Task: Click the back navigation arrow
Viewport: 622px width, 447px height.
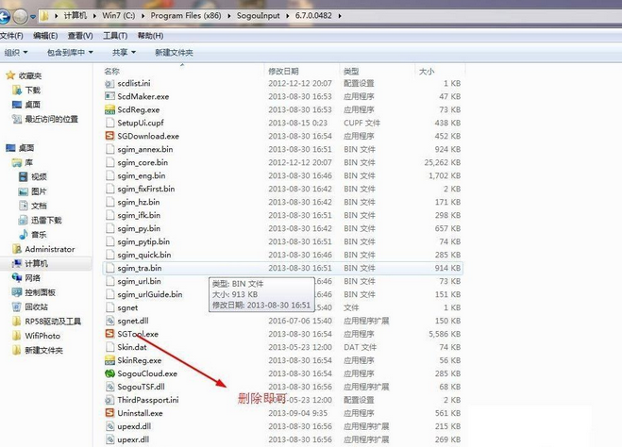Action: tap(5, 17)
